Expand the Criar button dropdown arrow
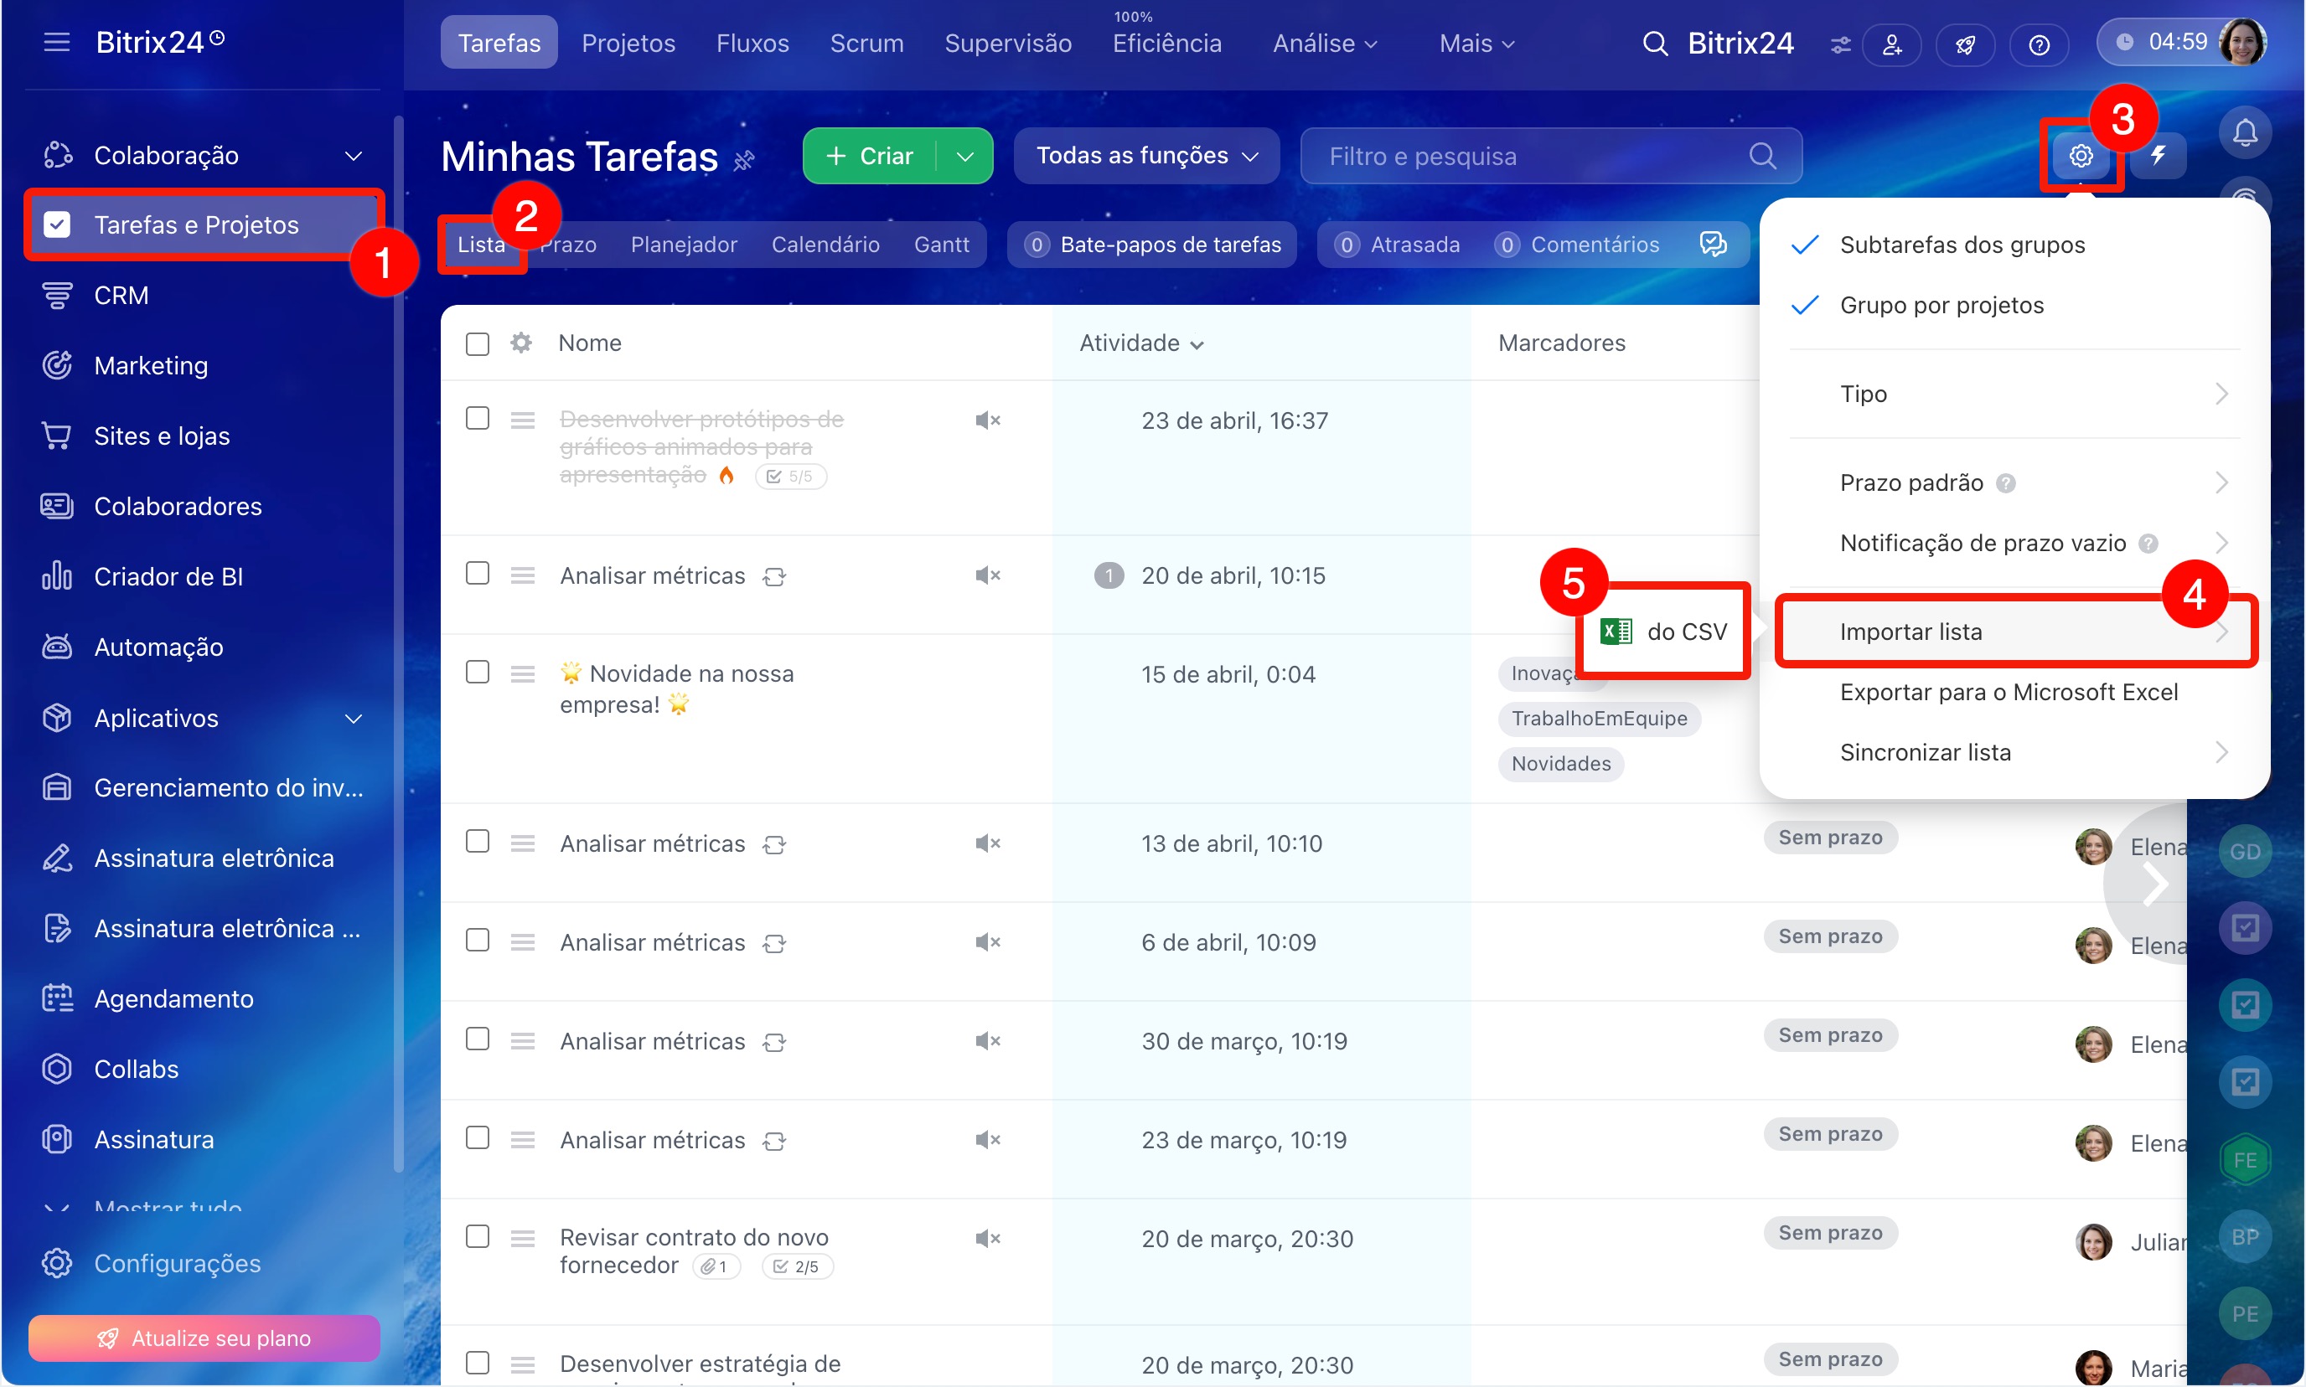The width and height of the screenshot is (2306, 1387). point(965,156)
